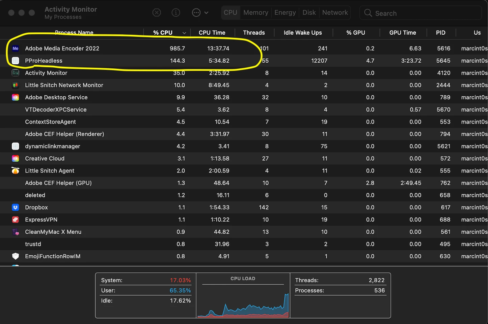
Task: Click the Threads total 2,822
Action: pyautogui.click(x=377, y=280)
